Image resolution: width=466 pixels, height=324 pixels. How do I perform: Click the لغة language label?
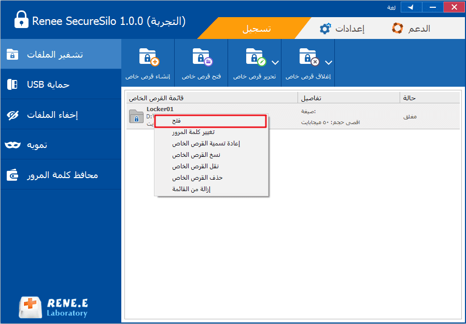[391, 7]
